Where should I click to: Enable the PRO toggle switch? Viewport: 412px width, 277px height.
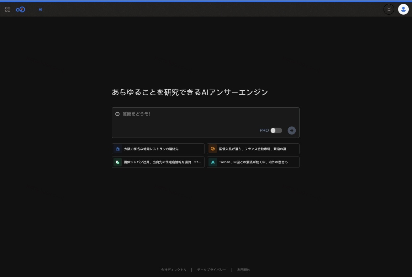tap(276, 130)
